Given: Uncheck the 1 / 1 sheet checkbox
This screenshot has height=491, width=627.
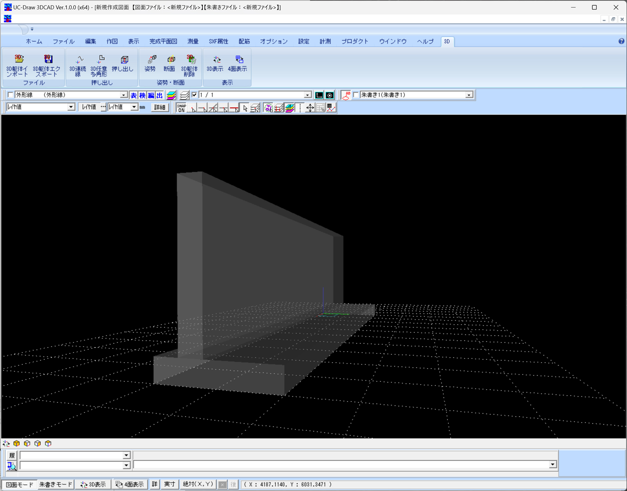Looking at the screenshot, I should tap(194, 95).
